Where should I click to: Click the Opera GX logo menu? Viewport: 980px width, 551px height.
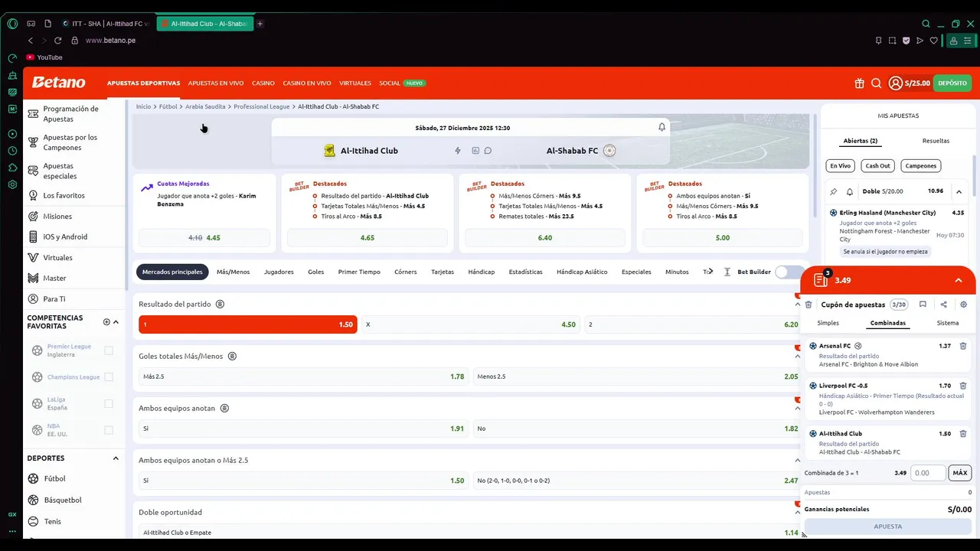[12, 24]
